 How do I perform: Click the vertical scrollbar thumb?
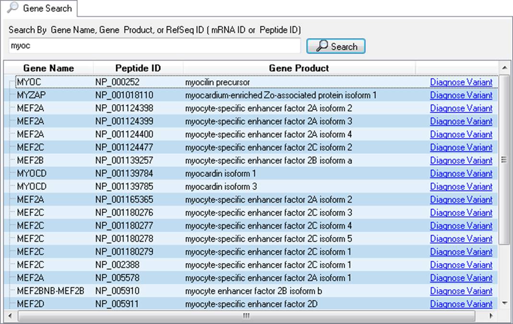coord(504,159)
